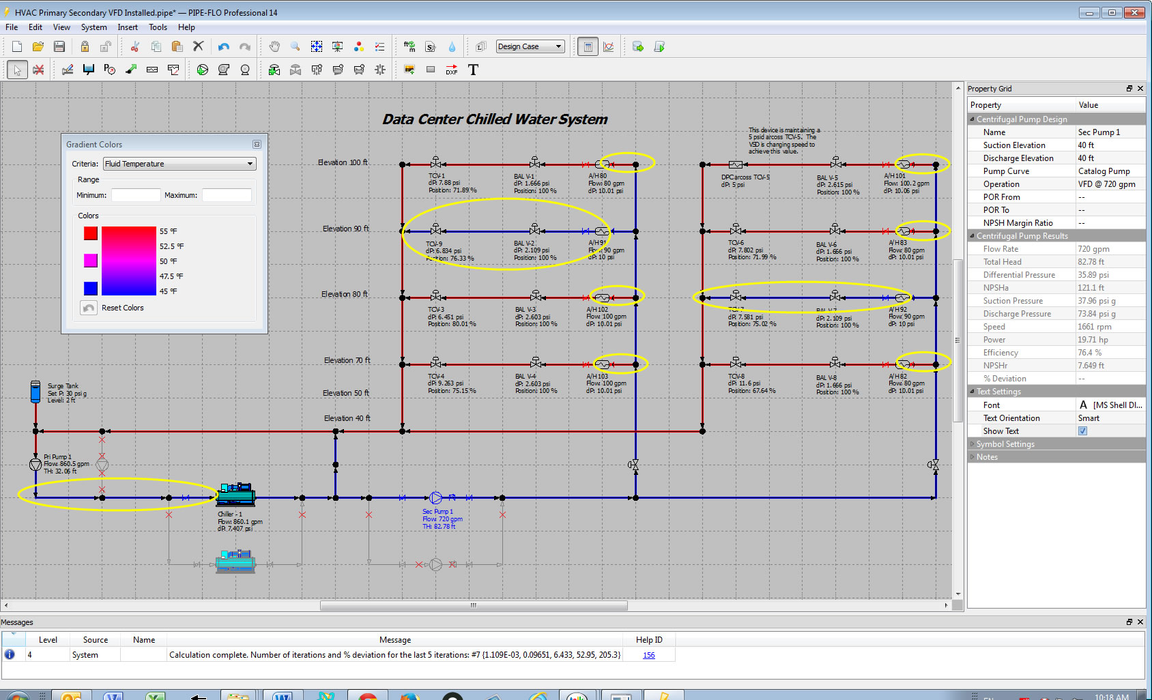Select the arrow pointer Selection tool

17,70
